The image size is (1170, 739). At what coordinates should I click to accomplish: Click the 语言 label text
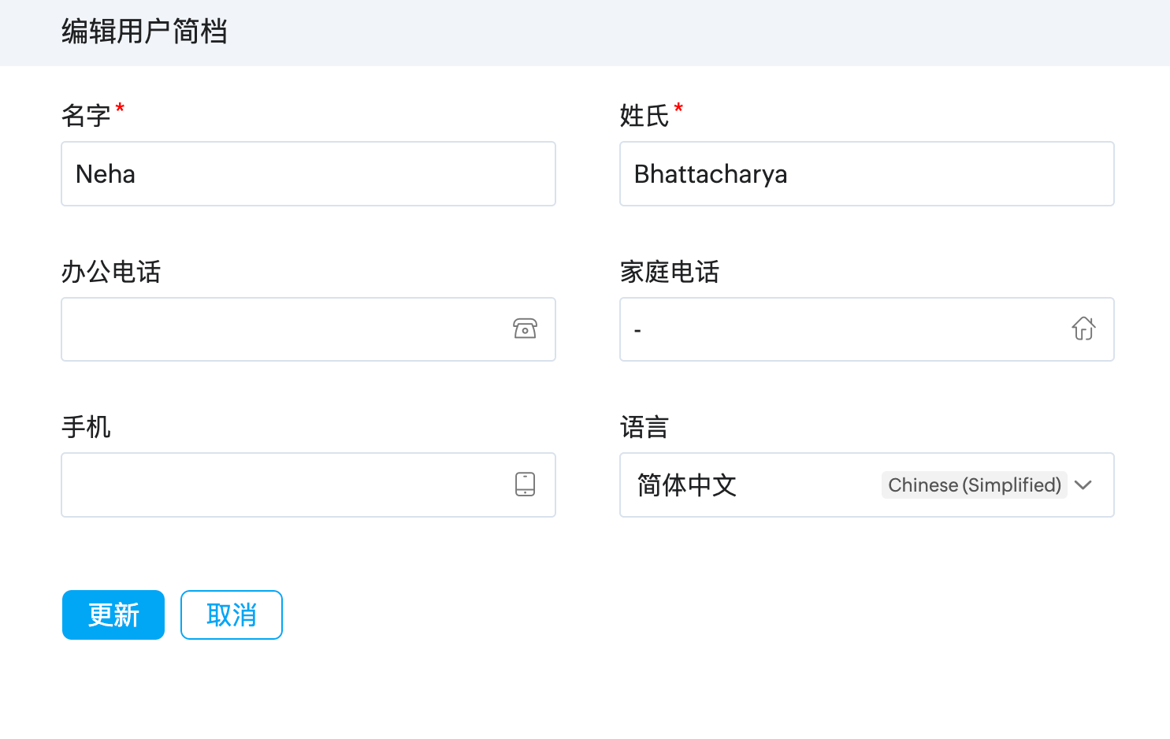644,427
